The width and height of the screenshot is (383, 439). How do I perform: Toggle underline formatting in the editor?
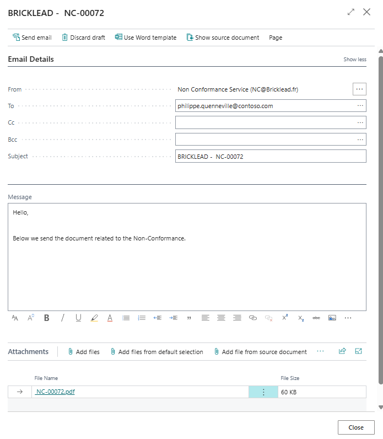[78, 318]
